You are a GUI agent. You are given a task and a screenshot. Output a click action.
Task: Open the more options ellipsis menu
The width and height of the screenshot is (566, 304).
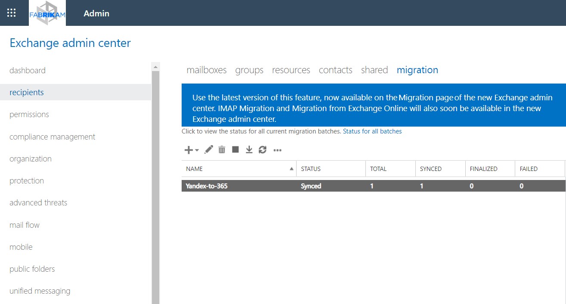277,150
